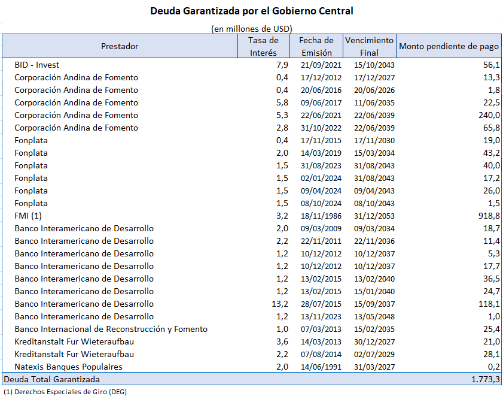This screenshot has height=396, width=503.
Task: Click the 'Prestador' column header
Action: click(120, 46)
